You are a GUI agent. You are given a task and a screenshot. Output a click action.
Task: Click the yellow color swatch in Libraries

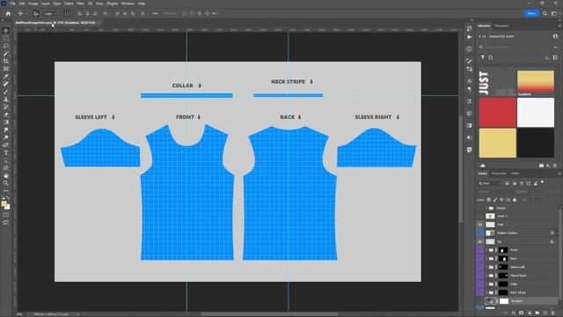498,143
